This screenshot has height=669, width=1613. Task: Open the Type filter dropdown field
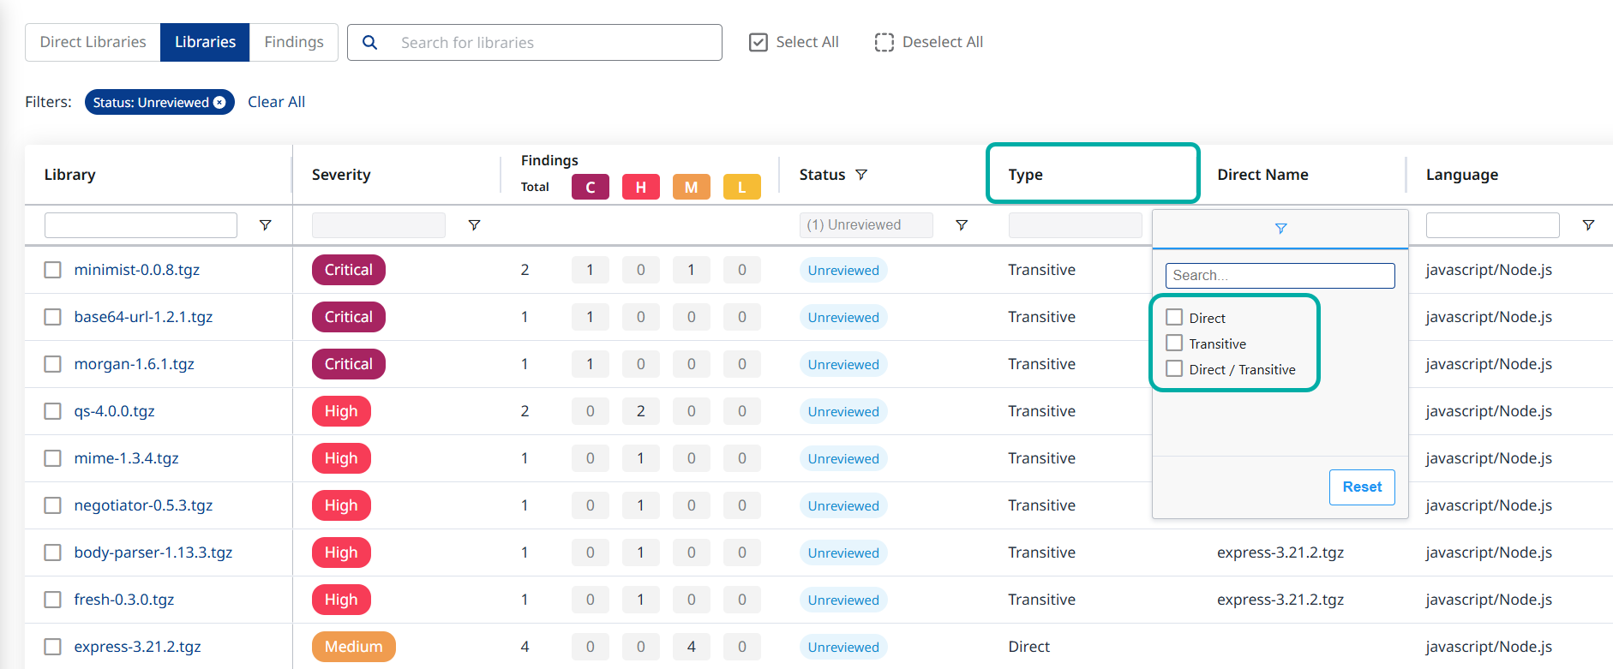(x=1075, y=225)
